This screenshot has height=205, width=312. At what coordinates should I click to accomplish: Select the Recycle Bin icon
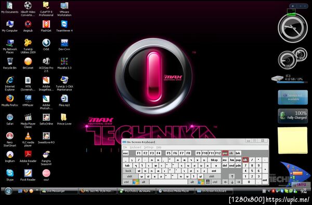point(10,63)
